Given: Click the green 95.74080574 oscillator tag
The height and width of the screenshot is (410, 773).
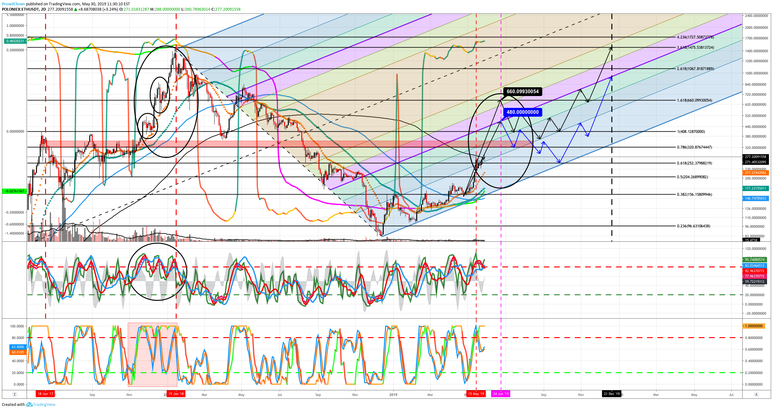Looking at the screenshot, I should click(x=755, y=260).
